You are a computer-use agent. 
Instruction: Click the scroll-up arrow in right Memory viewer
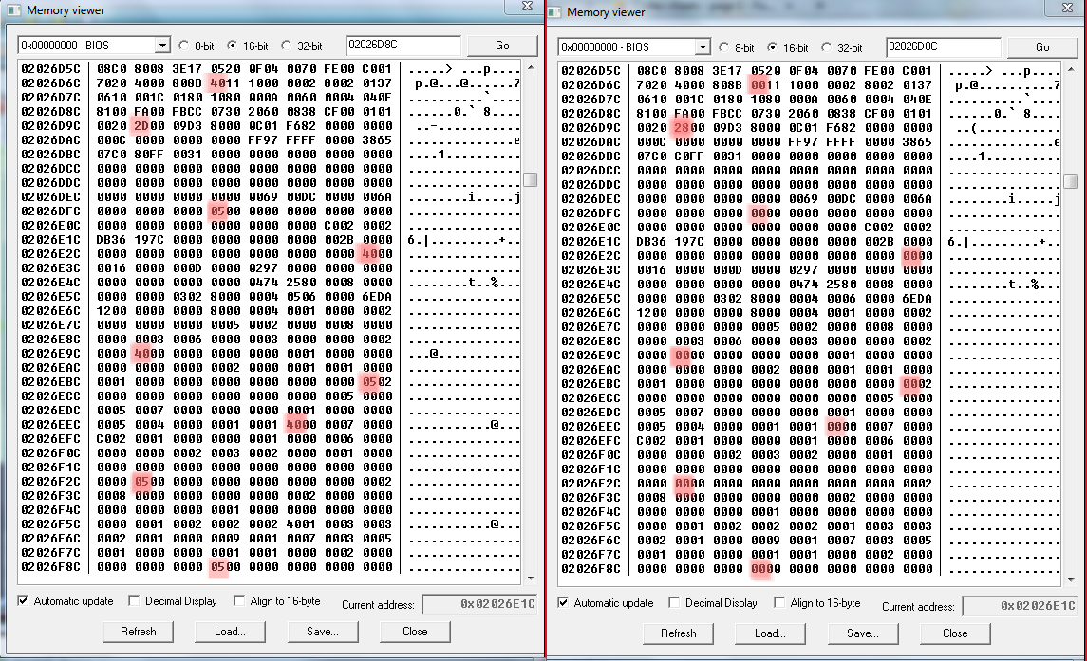tap(1071, 70)
